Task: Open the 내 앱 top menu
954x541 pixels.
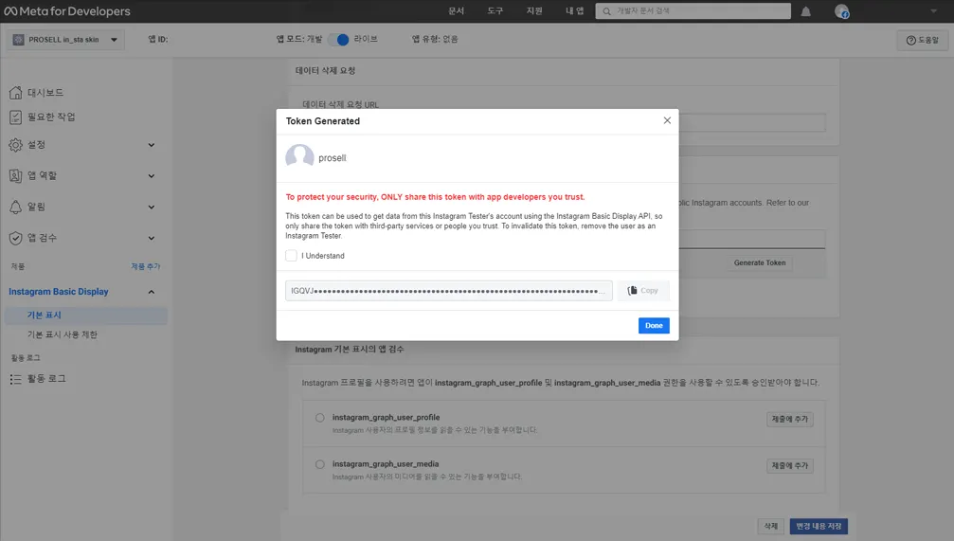Action: [x=574, y=11]
